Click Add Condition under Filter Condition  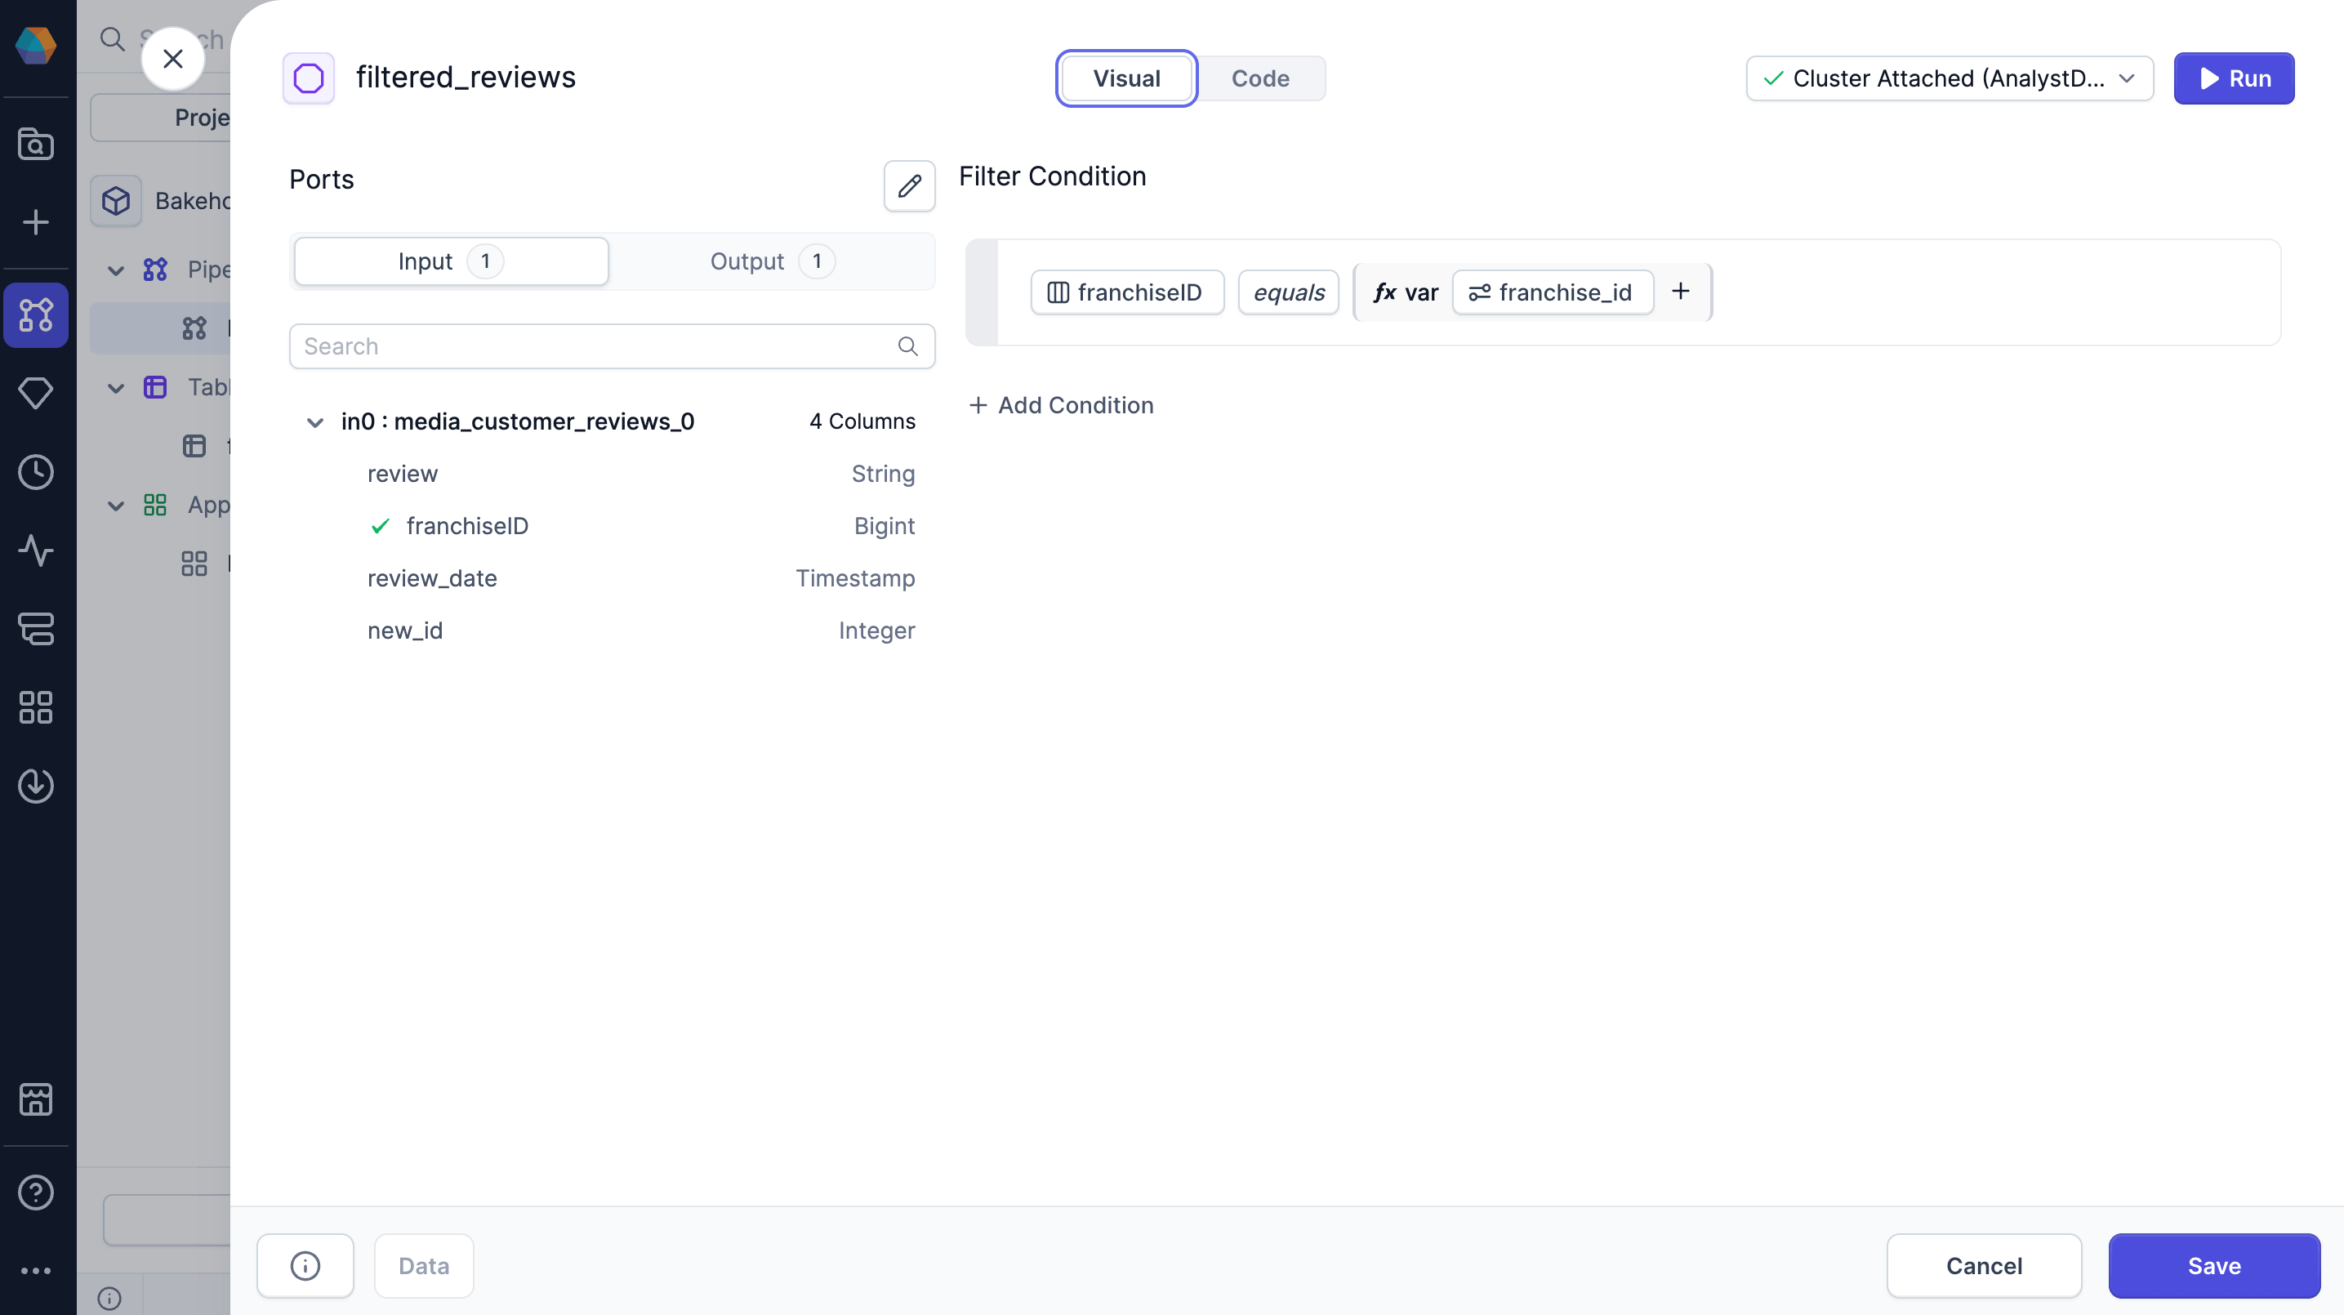1061,405
